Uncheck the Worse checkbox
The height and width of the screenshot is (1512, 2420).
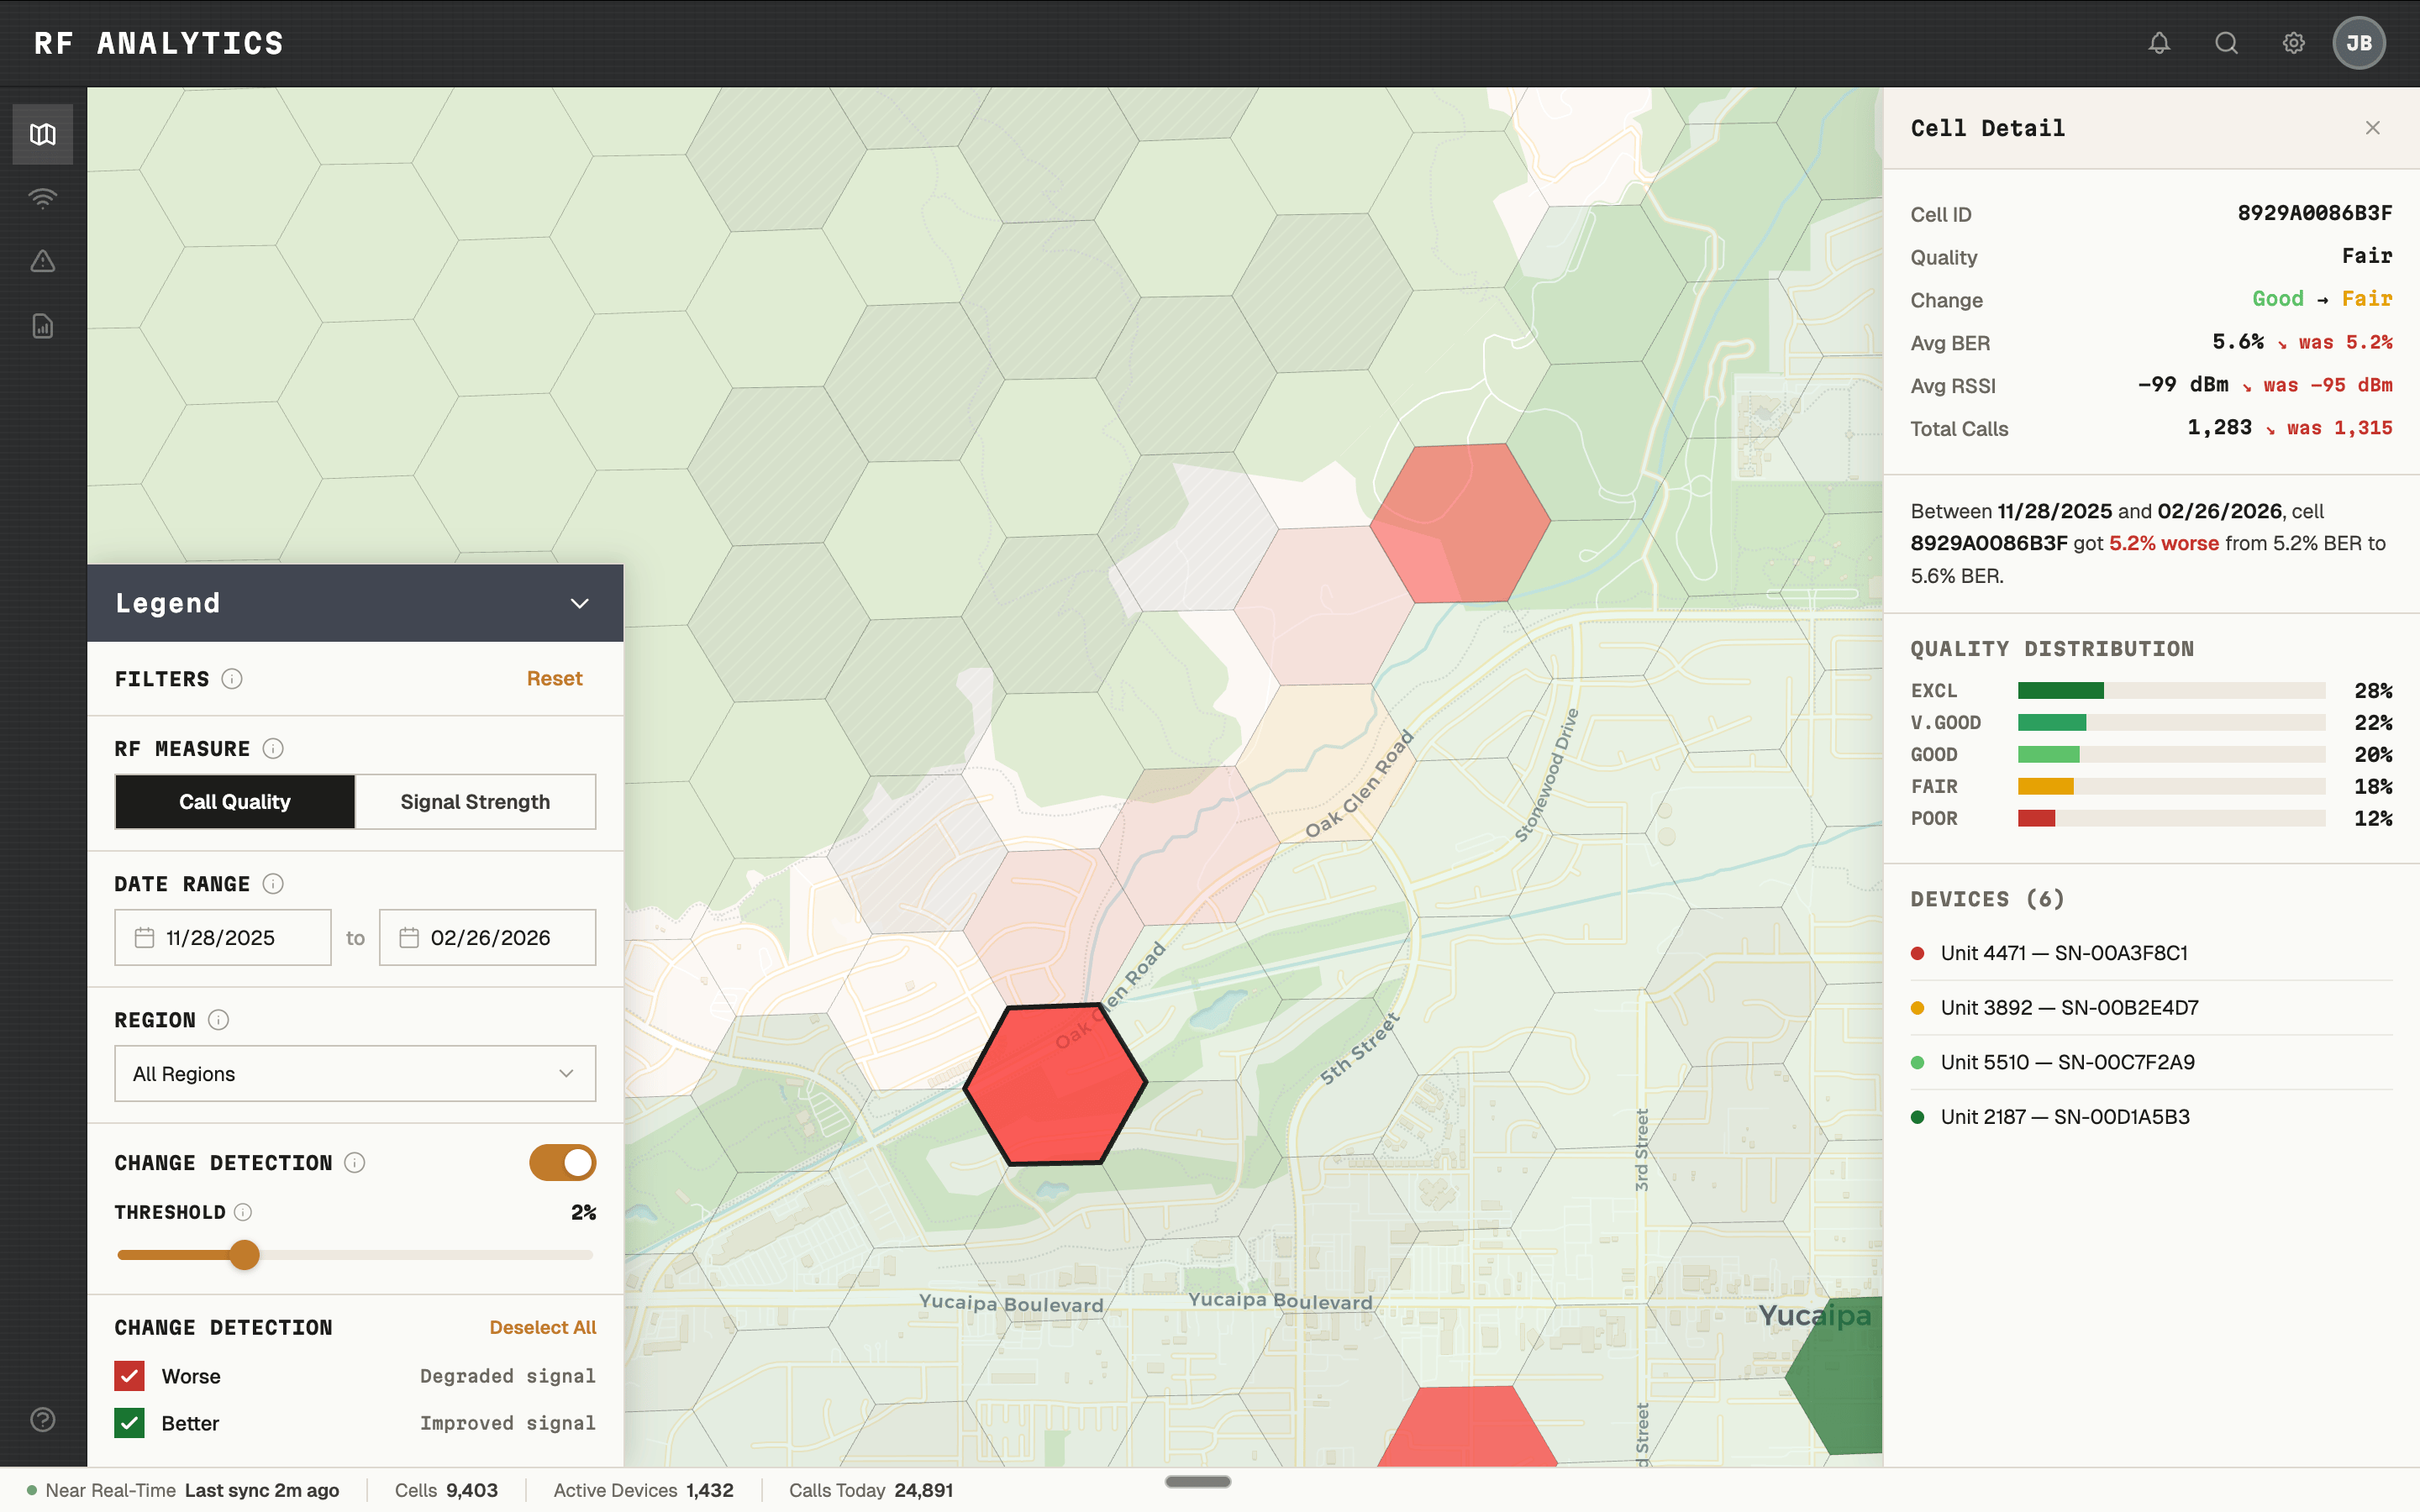[x=130, y=1376]
